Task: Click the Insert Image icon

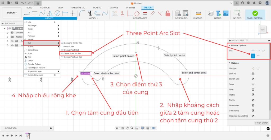Action: click(226, 13)
